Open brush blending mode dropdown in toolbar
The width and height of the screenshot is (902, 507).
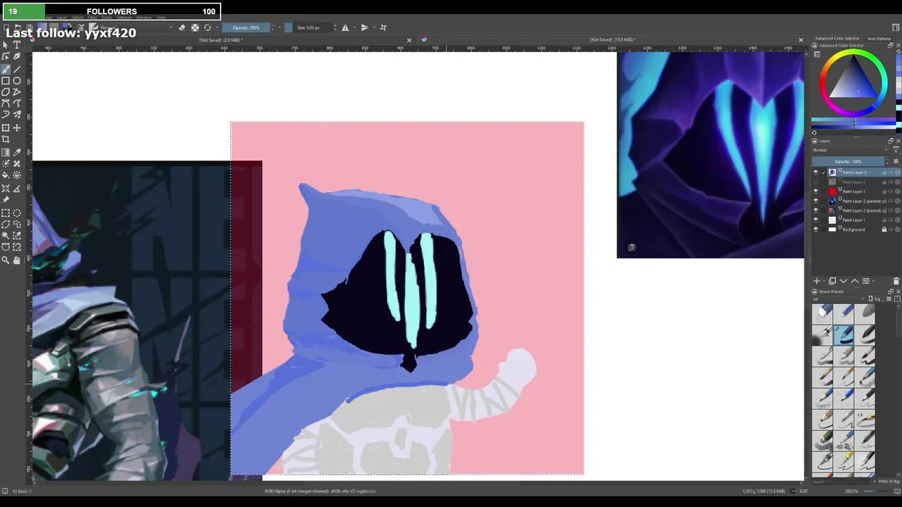(137, 27)
